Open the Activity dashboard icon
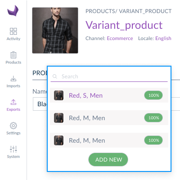The height and width of the screenshot is (180, 180). coord(13,31)
